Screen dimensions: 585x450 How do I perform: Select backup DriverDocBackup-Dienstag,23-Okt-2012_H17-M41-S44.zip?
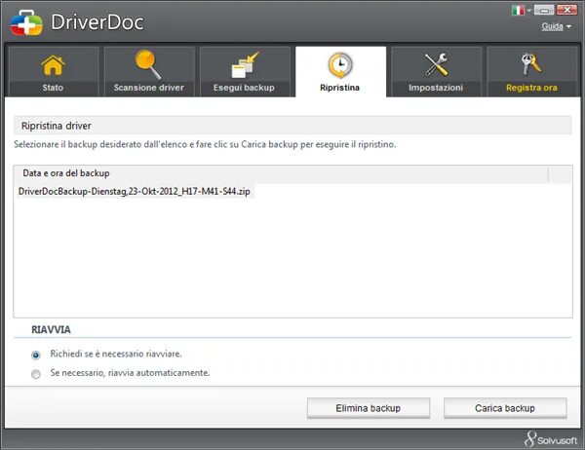click(x=135, y=192)
